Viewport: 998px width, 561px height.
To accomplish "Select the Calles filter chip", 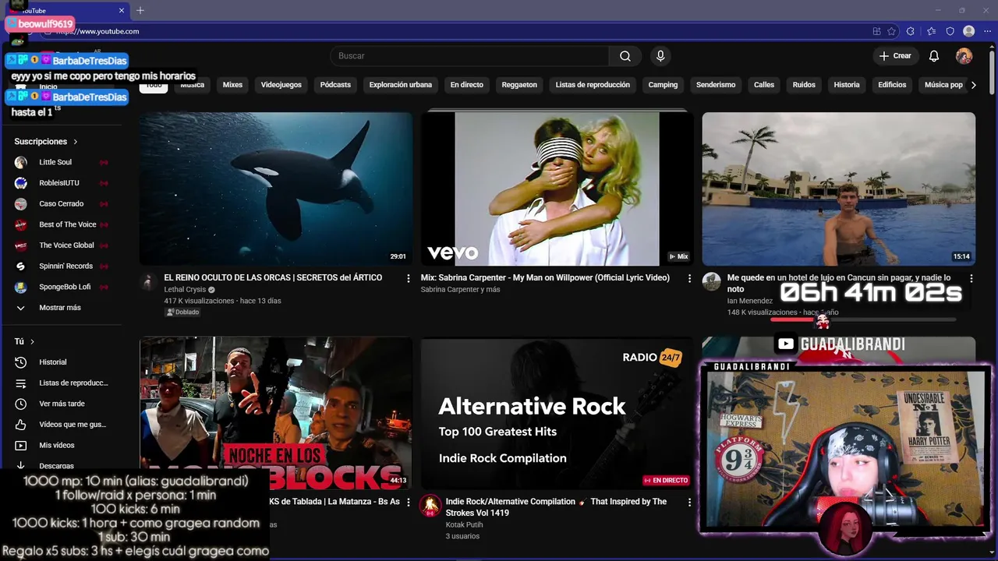I will (764, 85).
